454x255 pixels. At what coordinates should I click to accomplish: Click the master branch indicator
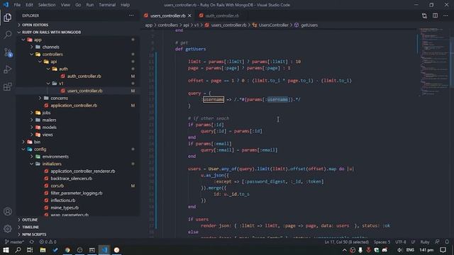click(x=14, y=242)
